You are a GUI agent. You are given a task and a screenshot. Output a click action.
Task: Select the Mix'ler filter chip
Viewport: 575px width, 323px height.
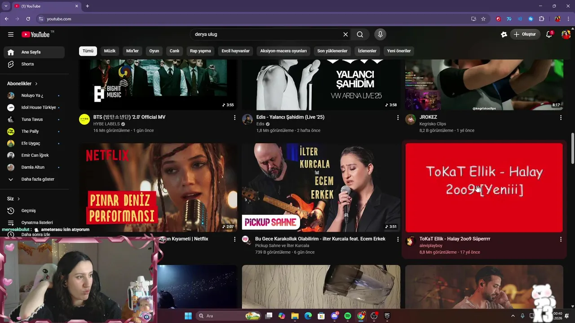(133, 51)
